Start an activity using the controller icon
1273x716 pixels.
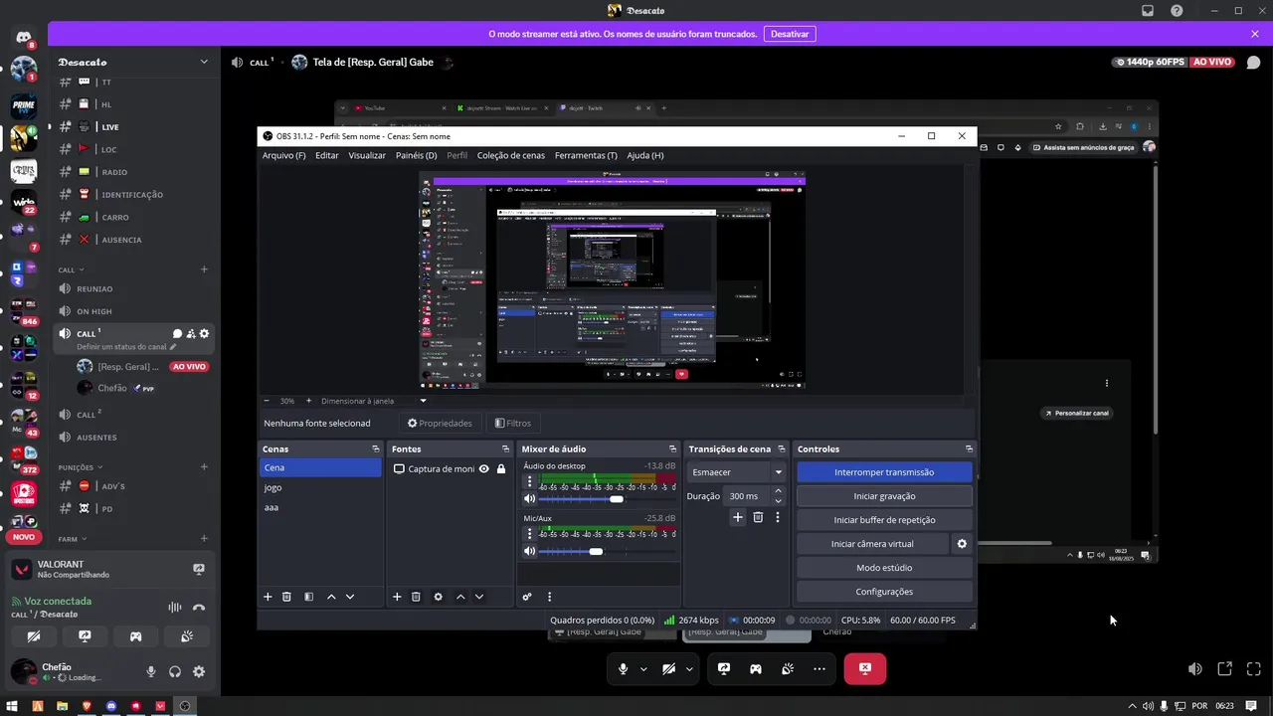[135, 636]
